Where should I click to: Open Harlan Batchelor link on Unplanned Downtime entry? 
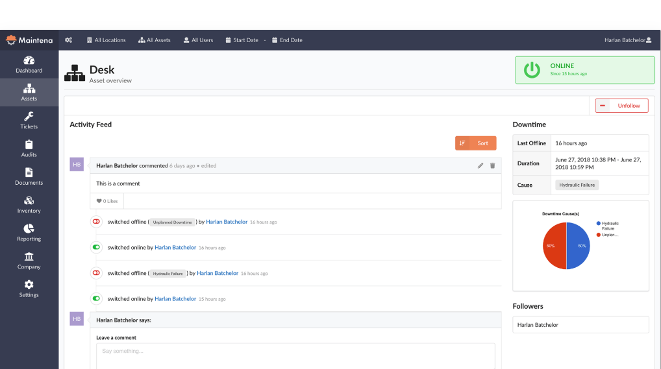coord(227,222)
